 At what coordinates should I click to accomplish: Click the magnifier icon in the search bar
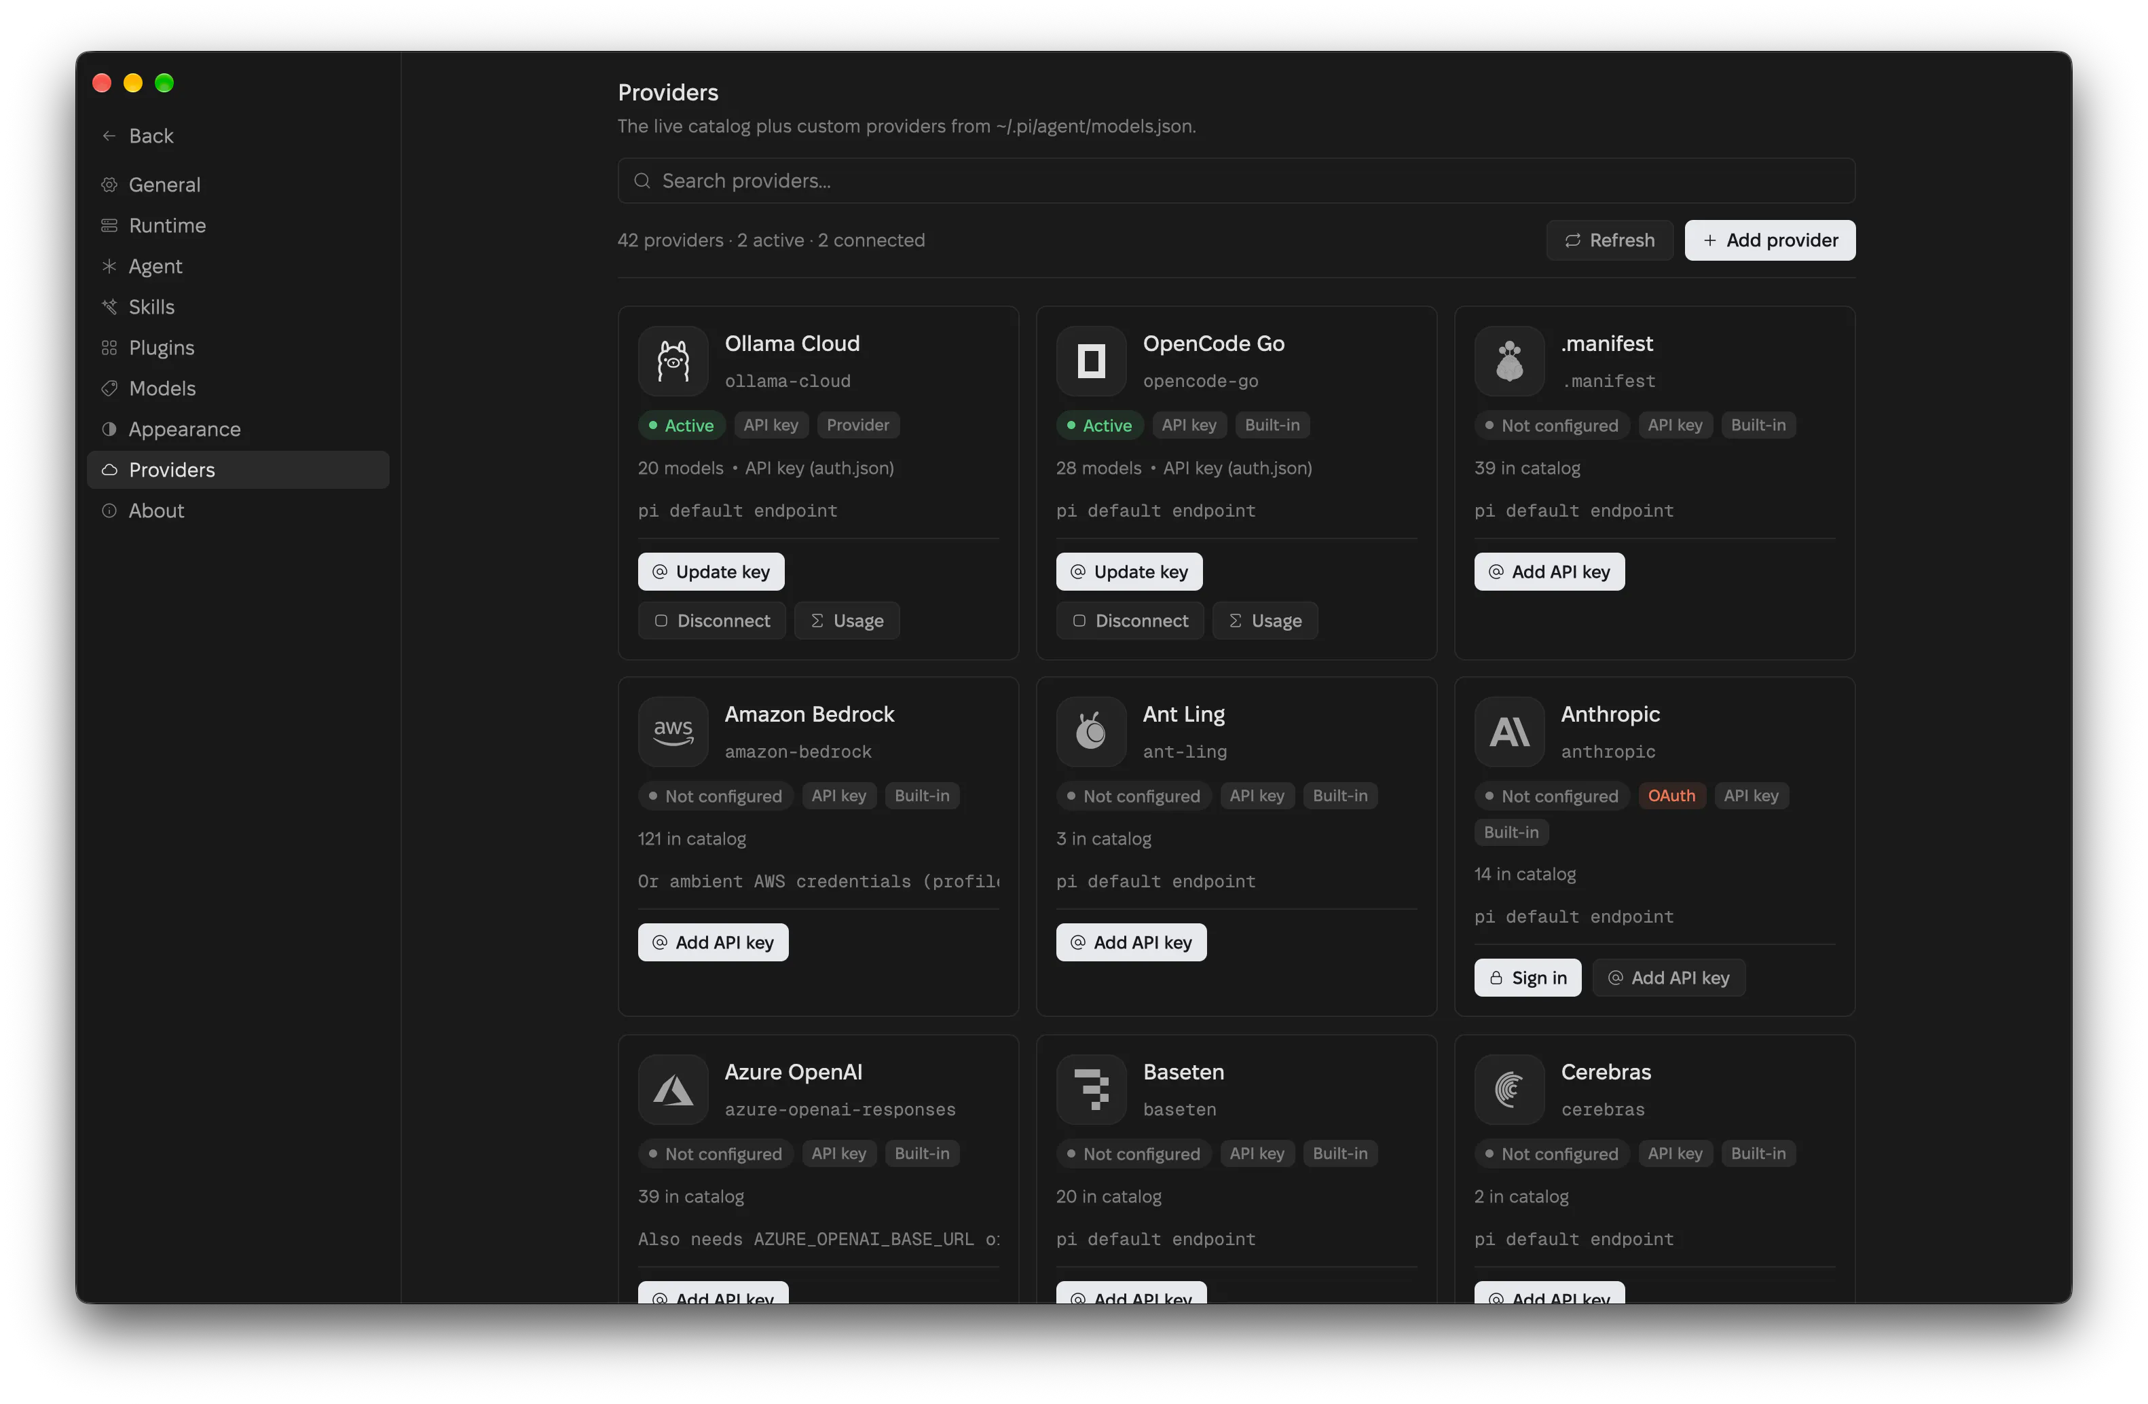pyautogui.click(x=642, y=181)
